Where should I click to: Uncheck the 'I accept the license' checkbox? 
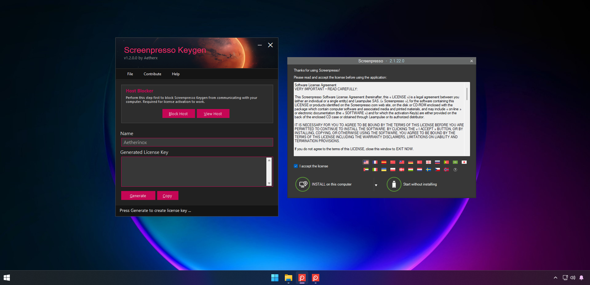(x=296, y=166)
